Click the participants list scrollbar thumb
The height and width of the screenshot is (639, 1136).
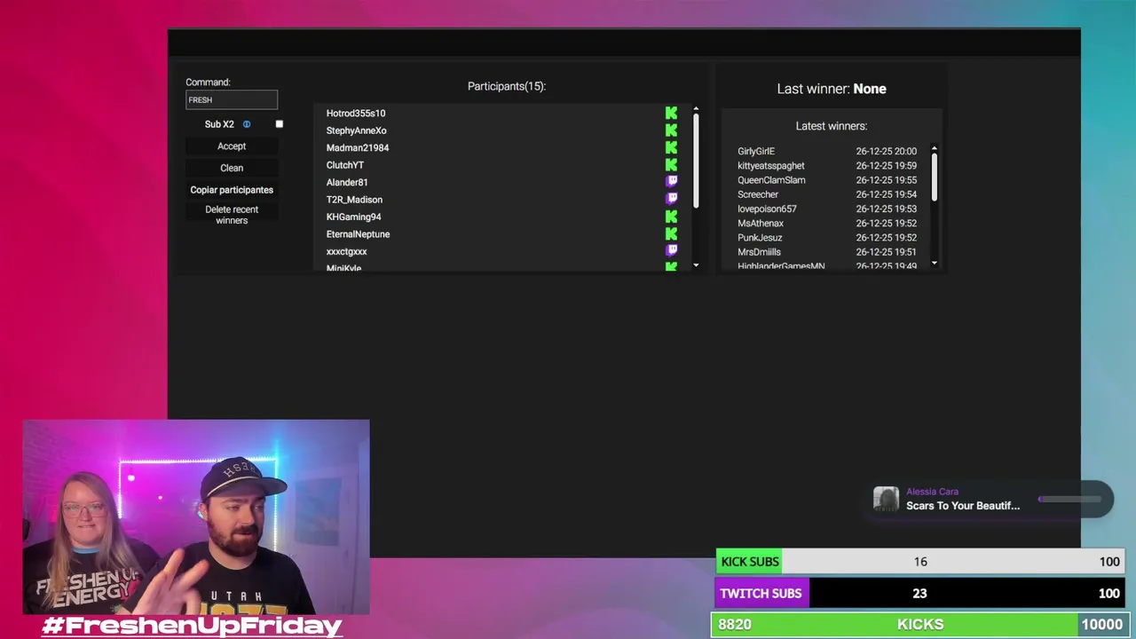pyautogui.click(x=696, y=161)
